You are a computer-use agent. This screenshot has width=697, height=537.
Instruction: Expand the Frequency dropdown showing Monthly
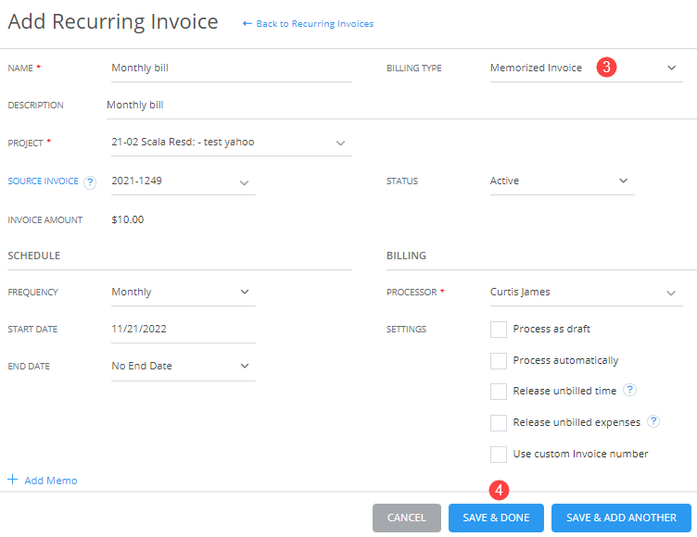(x=184, y=293)
